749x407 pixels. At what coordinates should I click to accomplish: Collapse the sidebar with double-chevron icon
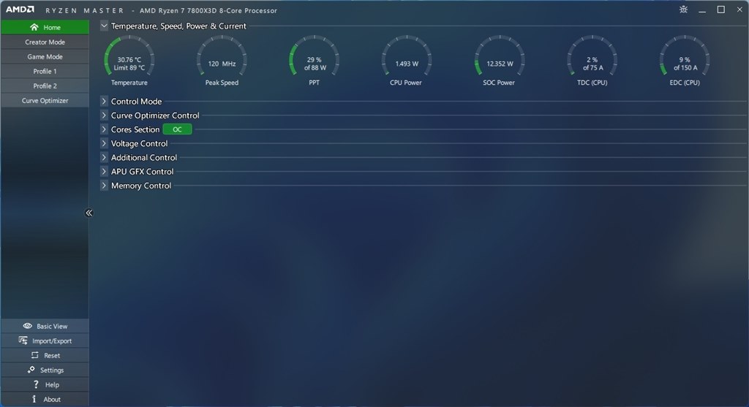click(x=89, y=213)
